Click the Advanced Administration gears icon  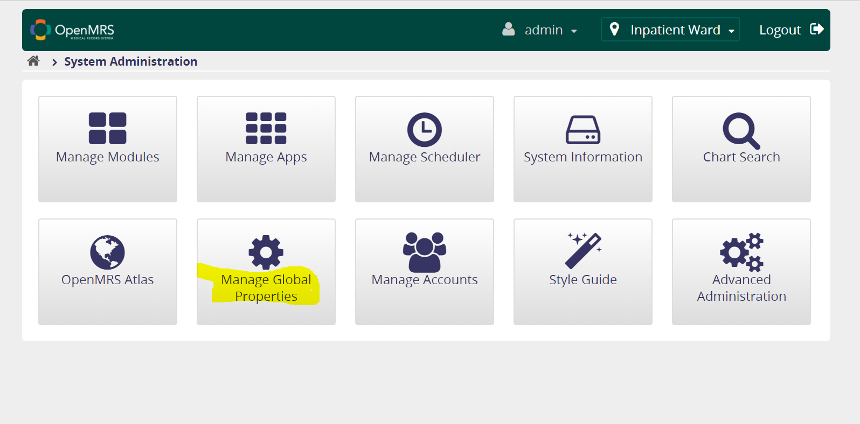point(741,252)
